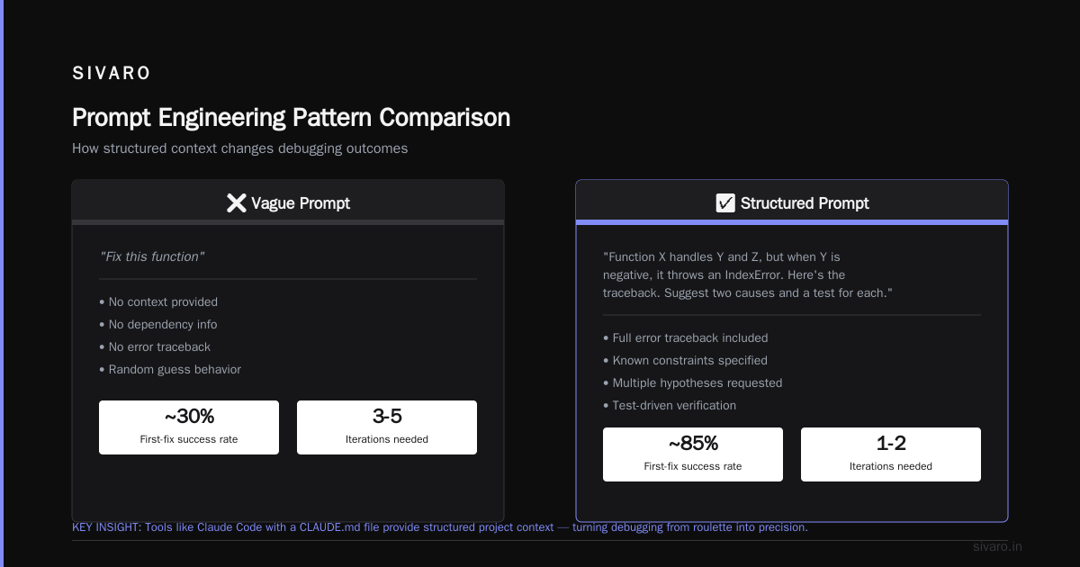
Task: Click the KEY INSIGHT text line
Action: point(440,527)
